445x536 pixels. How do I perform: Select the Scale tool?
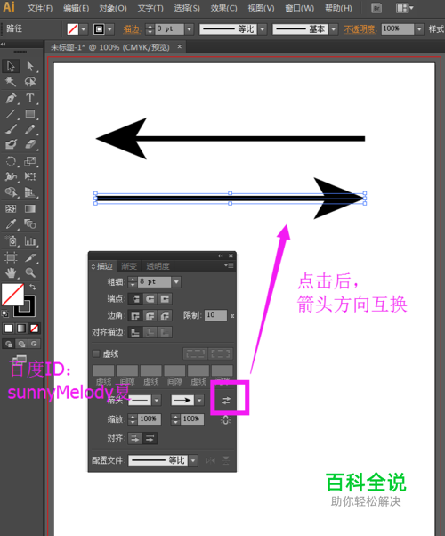click(30, 161)
